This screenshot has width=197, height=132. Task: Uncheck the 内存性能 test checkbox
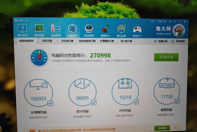click(x=136, y=102)
